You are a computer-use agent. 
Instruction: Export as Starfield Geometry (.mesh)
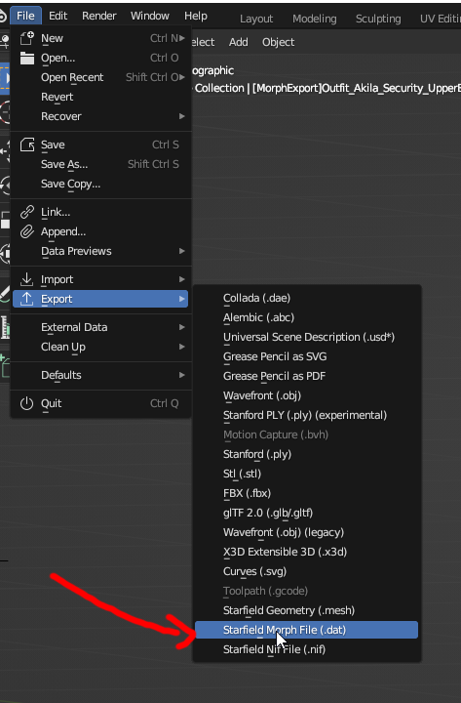(306, 610)
